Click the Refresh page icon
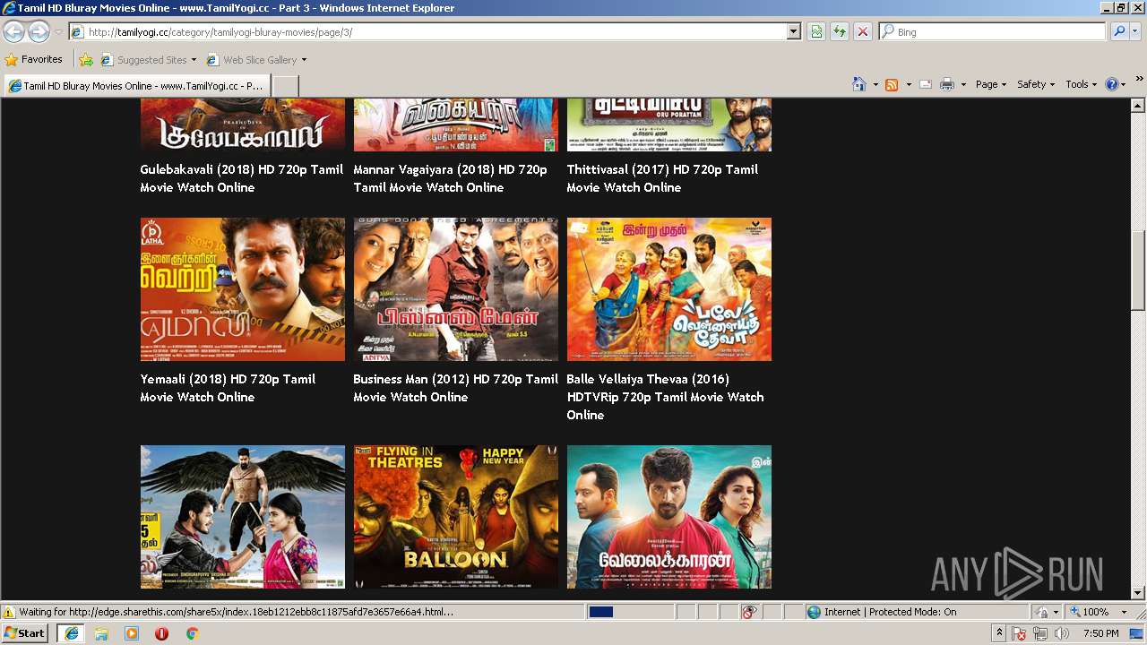The height and width of the screenshot is (645, 1147). click(x=840, y=31)
